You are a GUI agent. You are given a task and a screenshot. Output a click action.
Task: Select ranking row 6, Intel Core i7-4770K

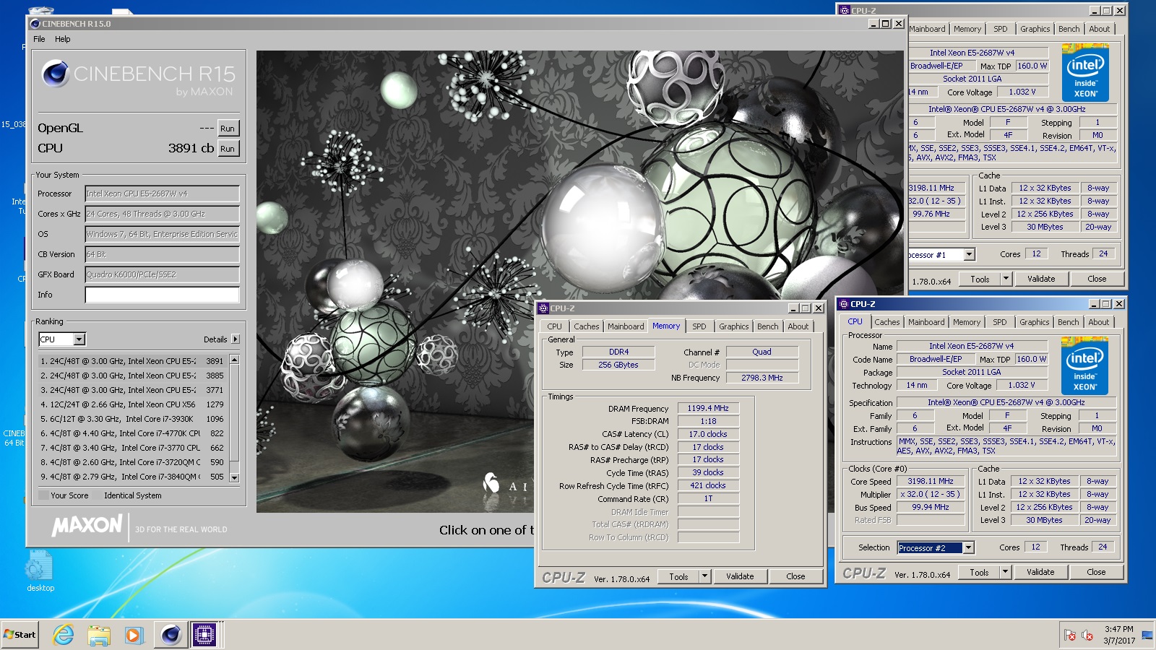(132, 433)
